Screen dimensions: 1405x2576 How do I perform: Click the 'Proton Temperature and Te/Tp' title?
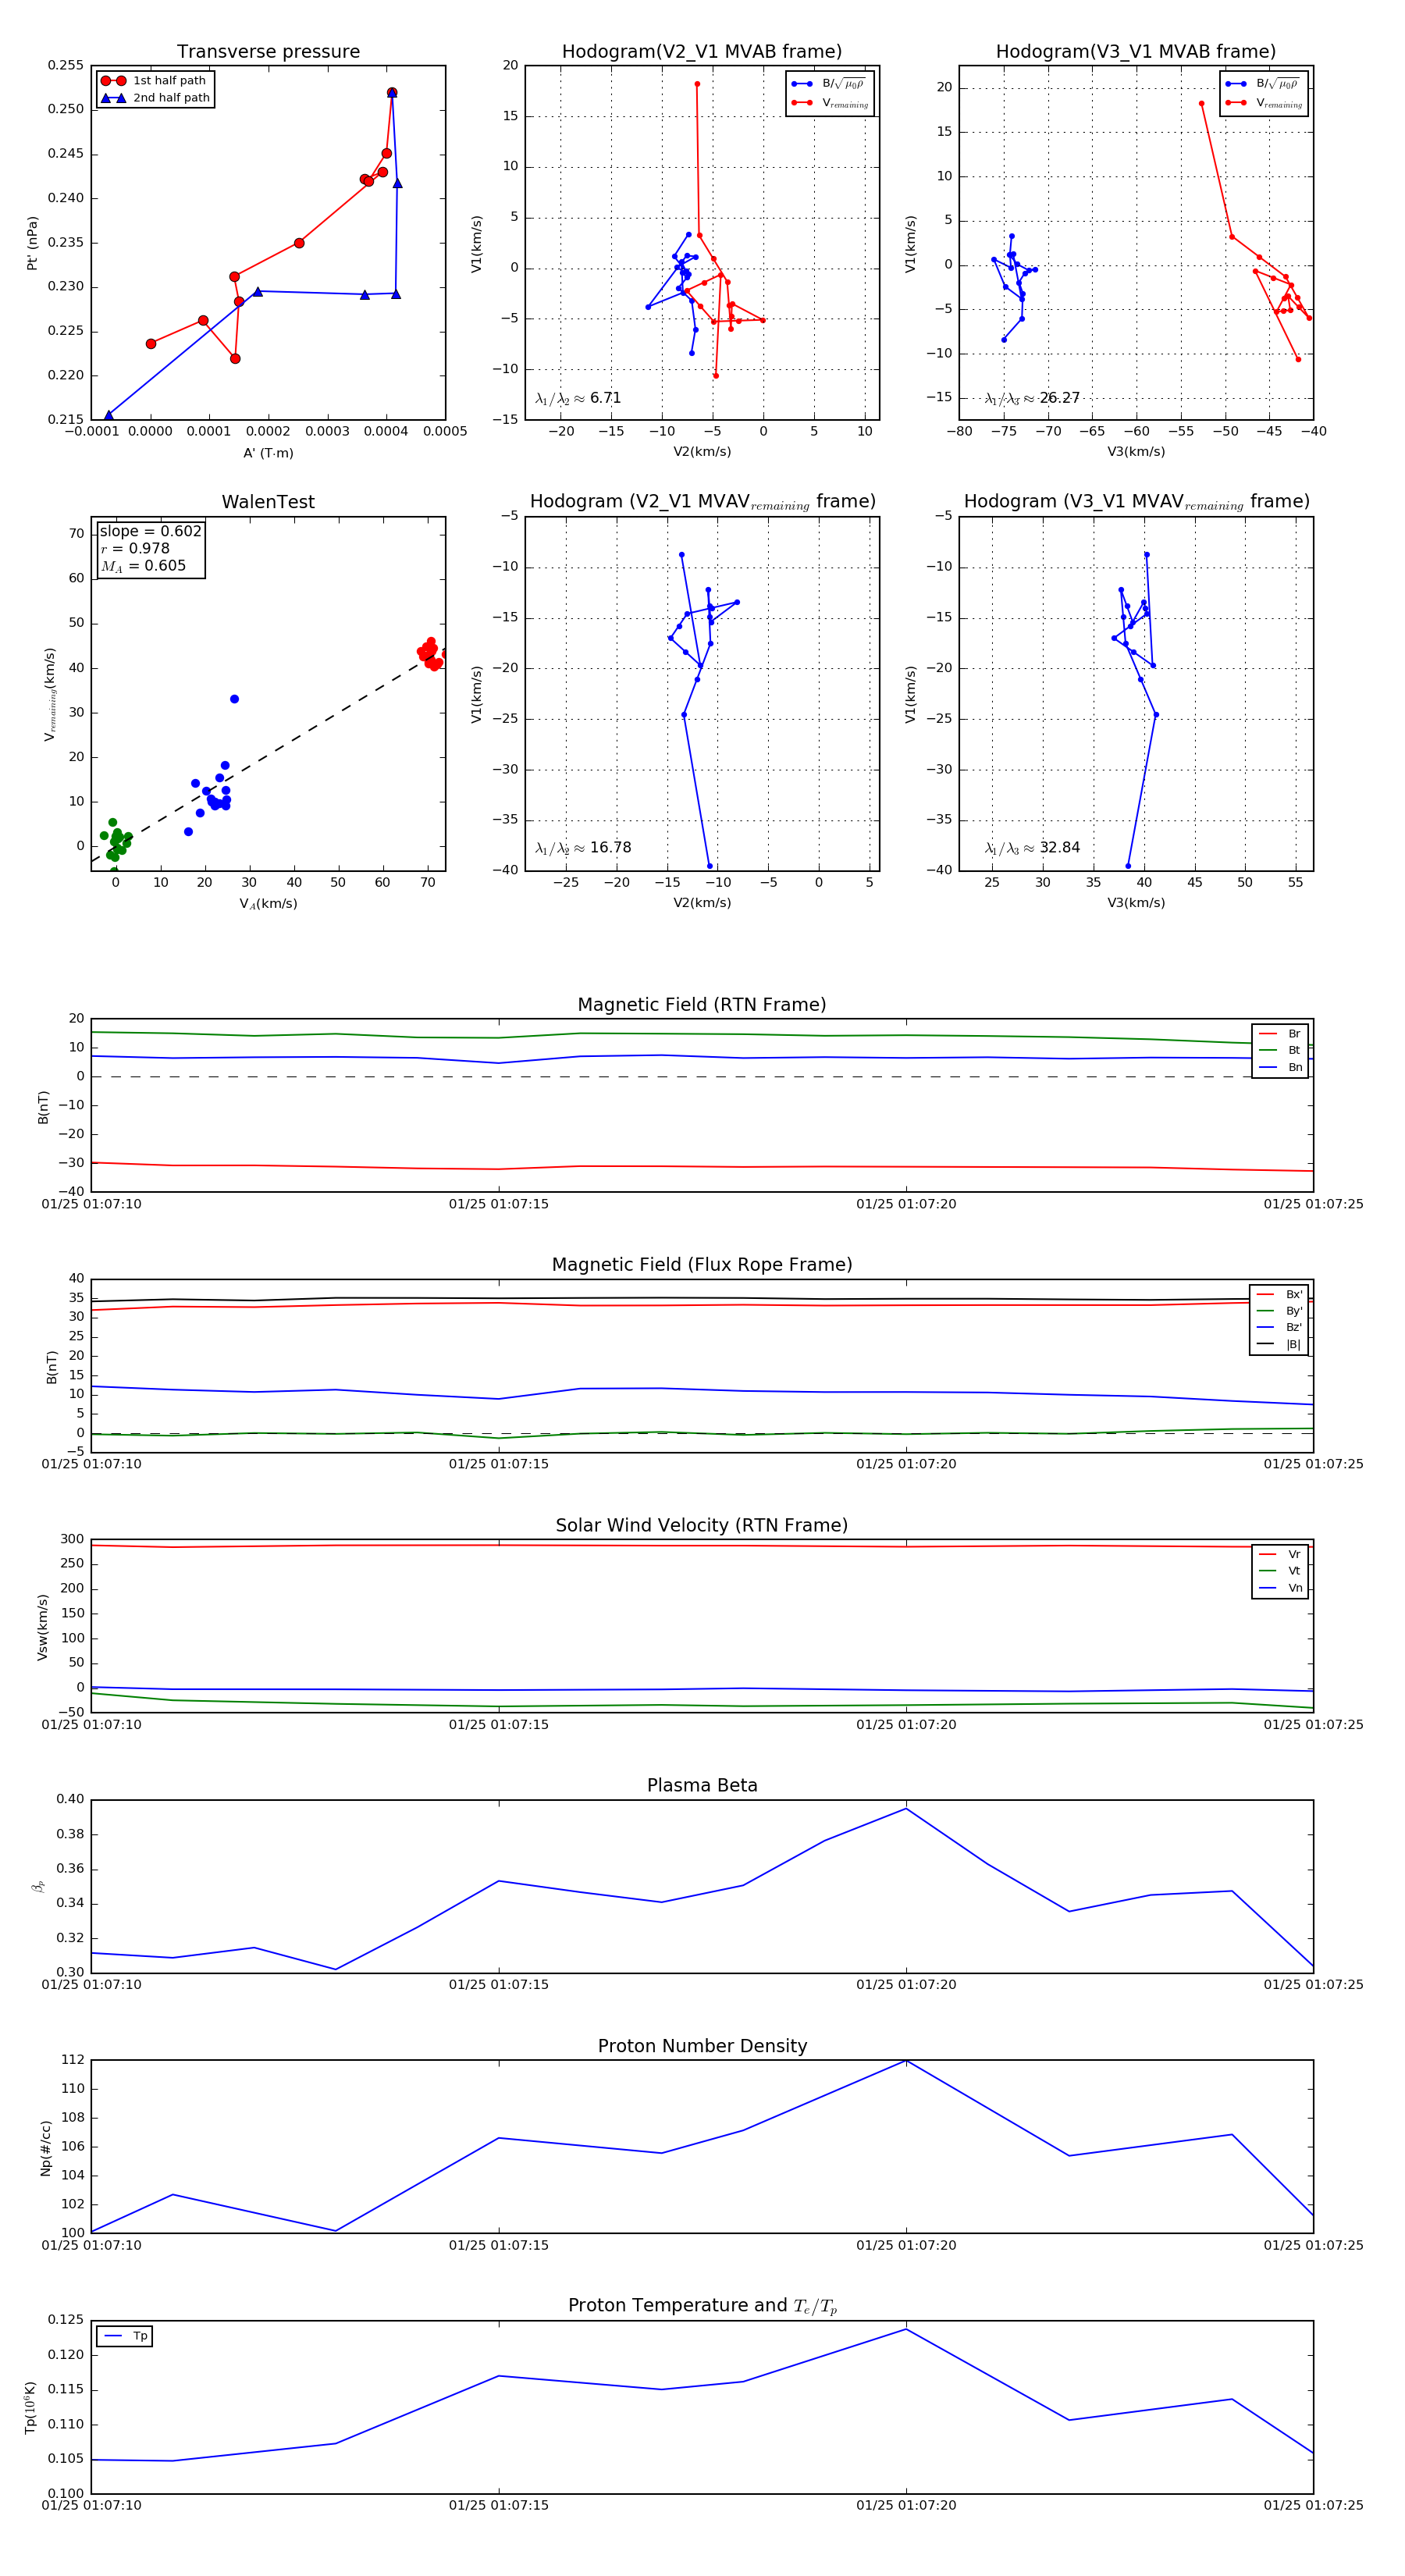click(x=702, y=2306)
